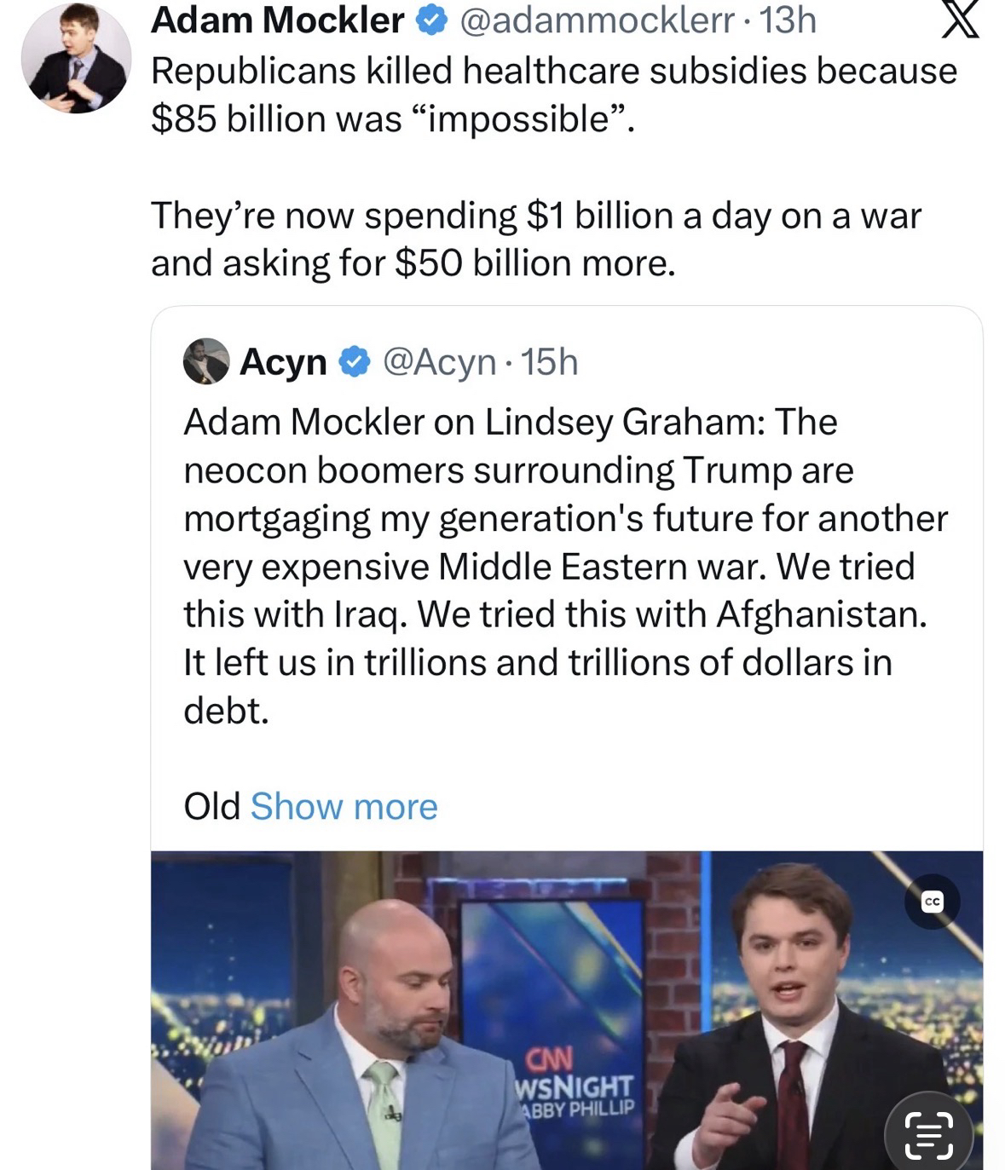The height and width of the screenshot is (1170, 1005).
Task: Open Adam Mockler's profile picture
Action: [76, 58]
